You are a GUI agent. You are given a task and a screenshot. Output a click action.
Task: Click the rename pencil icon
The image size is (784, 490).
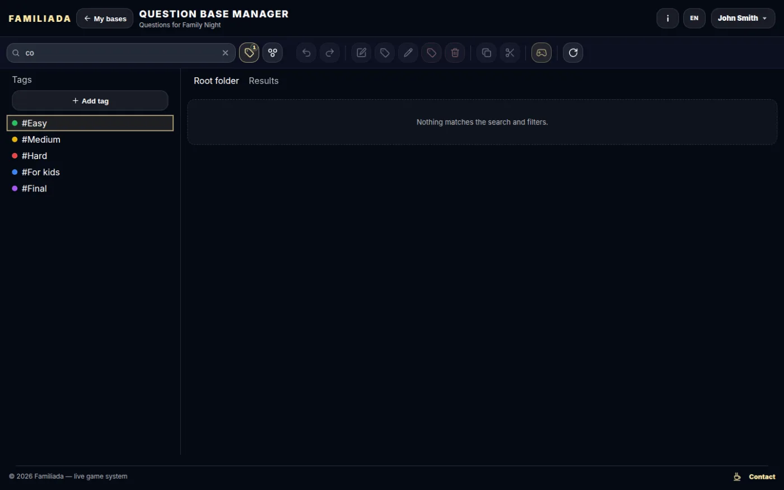pyautogui.click(x=408, y=53)
